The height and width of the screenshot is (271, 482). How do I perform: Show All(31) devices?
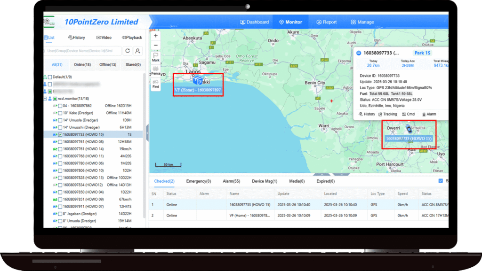[57, 65]
